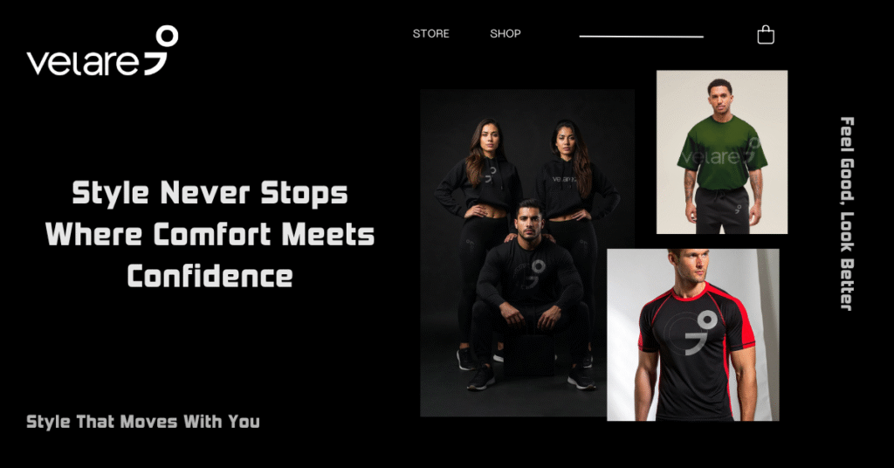
Task: Open the red and black shirt photo
Action: [692, 334]
